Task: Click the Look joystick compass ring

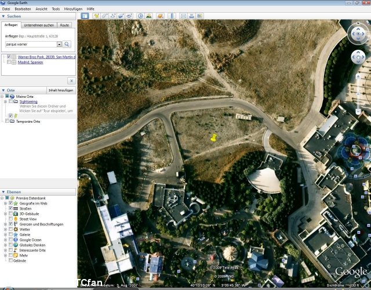Action: 358,34
